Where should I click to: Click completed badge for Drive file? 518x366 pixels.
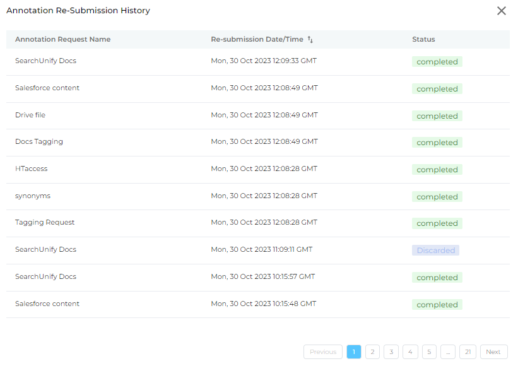[437, 116]
